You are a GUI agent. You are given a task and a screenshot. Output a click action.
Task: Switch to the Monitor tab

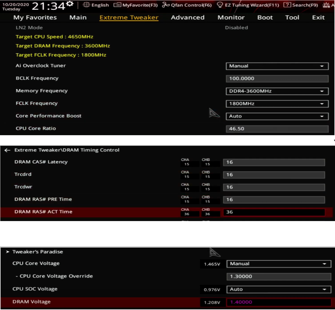(231, 17)
